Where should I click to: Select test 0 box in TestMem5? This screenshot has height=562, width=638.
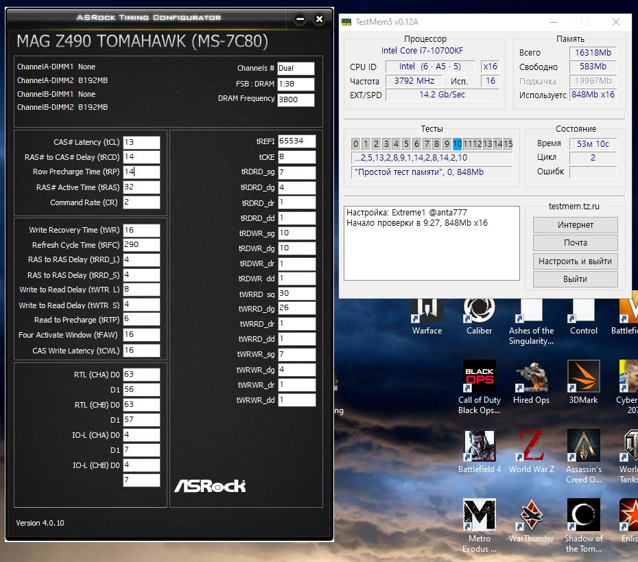point(355,143)
